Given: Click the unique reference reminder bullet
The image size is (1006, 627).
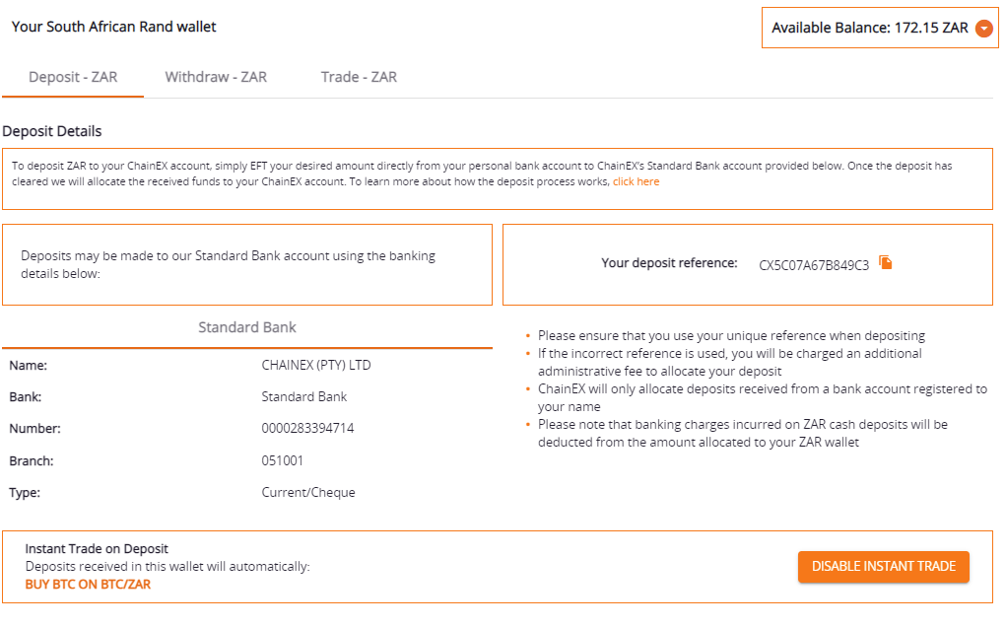Looking at the screenshot, I should pos(731,335).
